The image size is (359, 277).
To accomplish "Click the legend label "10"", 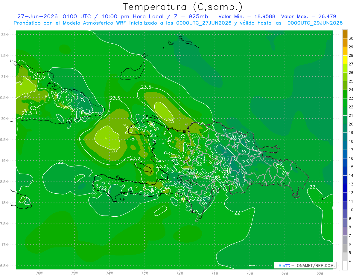I will pyautogui.click(x=351, y=210).
